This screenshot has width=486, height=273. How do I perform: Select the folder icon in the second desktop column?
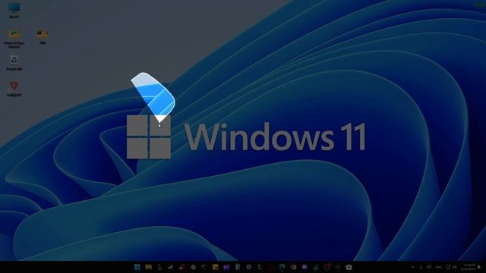pyautogui.click(x=43, y=33)
